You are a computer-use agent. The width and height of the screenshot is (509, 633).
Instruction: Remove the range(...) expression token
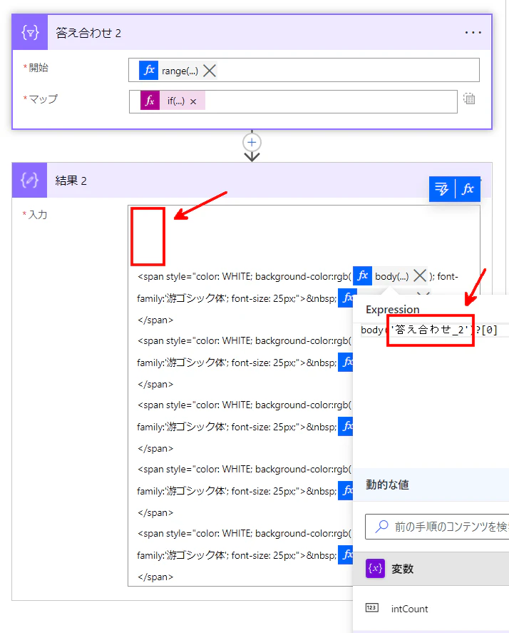[210, 71]
